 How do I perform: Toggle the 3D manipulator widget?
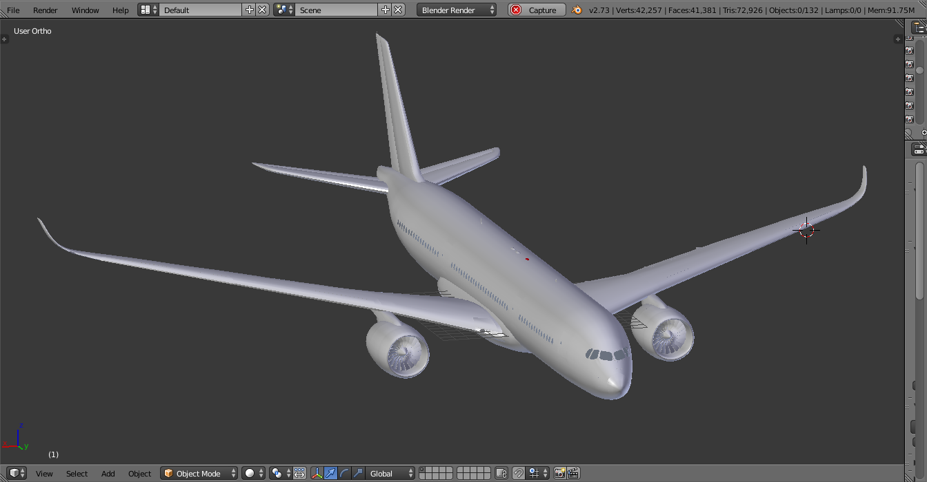pyautogui.click(x=317, y=473)
